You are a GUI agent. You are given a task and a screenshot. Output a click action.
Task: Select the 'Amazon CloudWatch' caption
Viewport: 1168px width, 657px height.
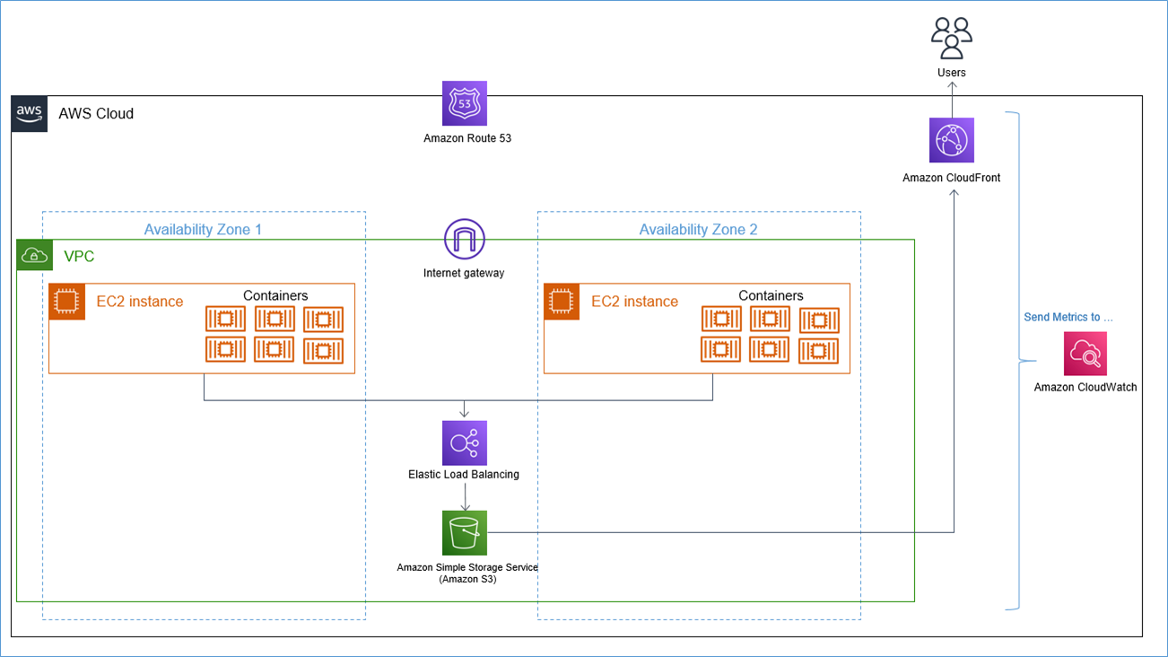[x=1085, y=388]
